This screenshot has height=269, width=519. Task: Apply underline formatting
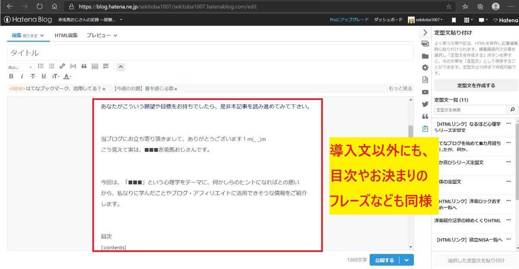click(x=44, y=77)
